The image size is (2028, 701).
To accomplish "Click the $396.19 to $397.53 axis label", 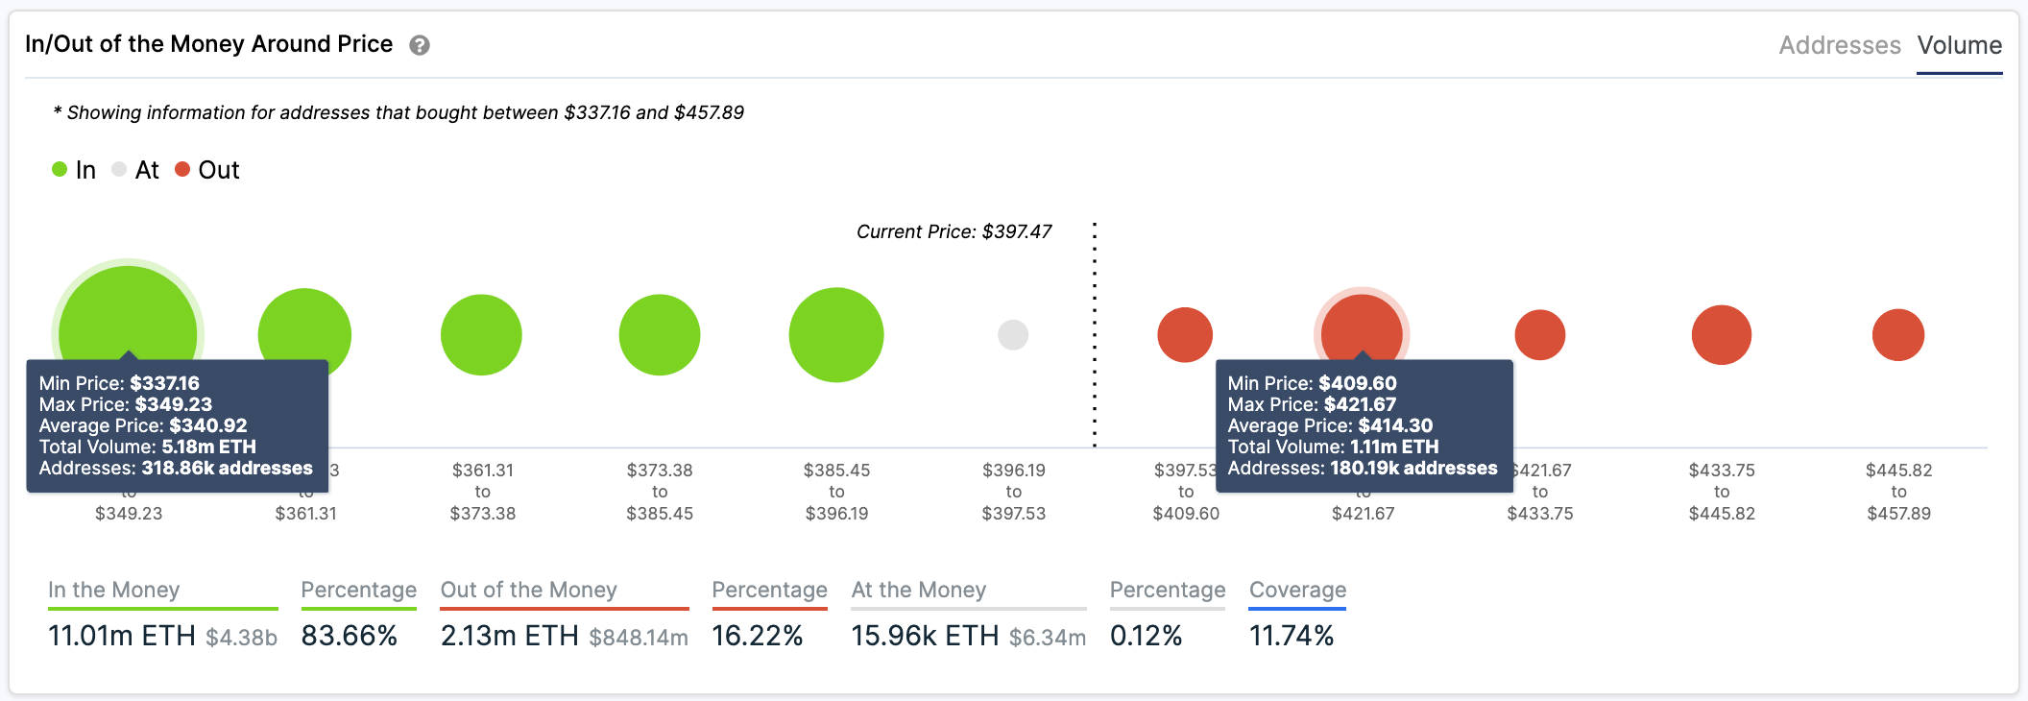I will point(1014,492).
